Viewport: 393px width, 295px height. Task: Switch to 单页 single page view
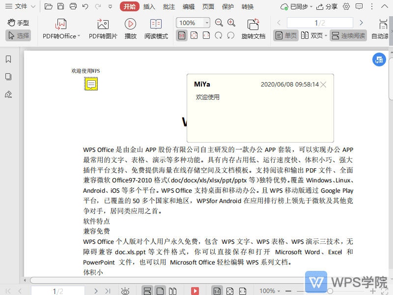tap(285, 35)
